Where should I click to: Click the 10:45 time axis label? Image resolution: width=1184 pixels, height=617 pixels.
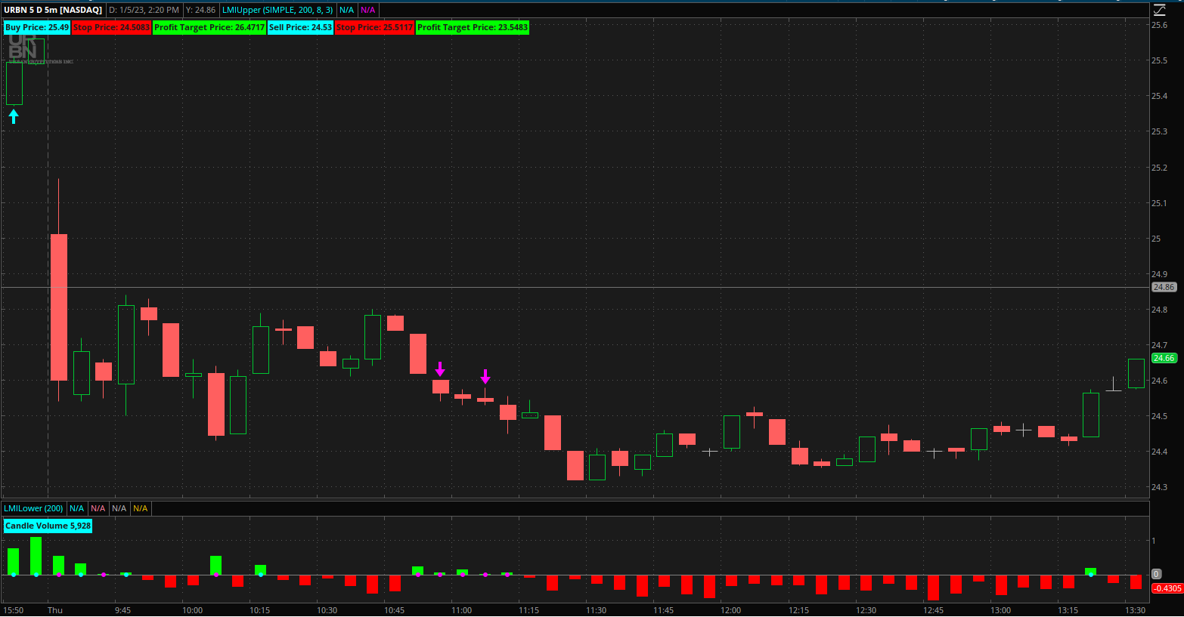(395, 610)
